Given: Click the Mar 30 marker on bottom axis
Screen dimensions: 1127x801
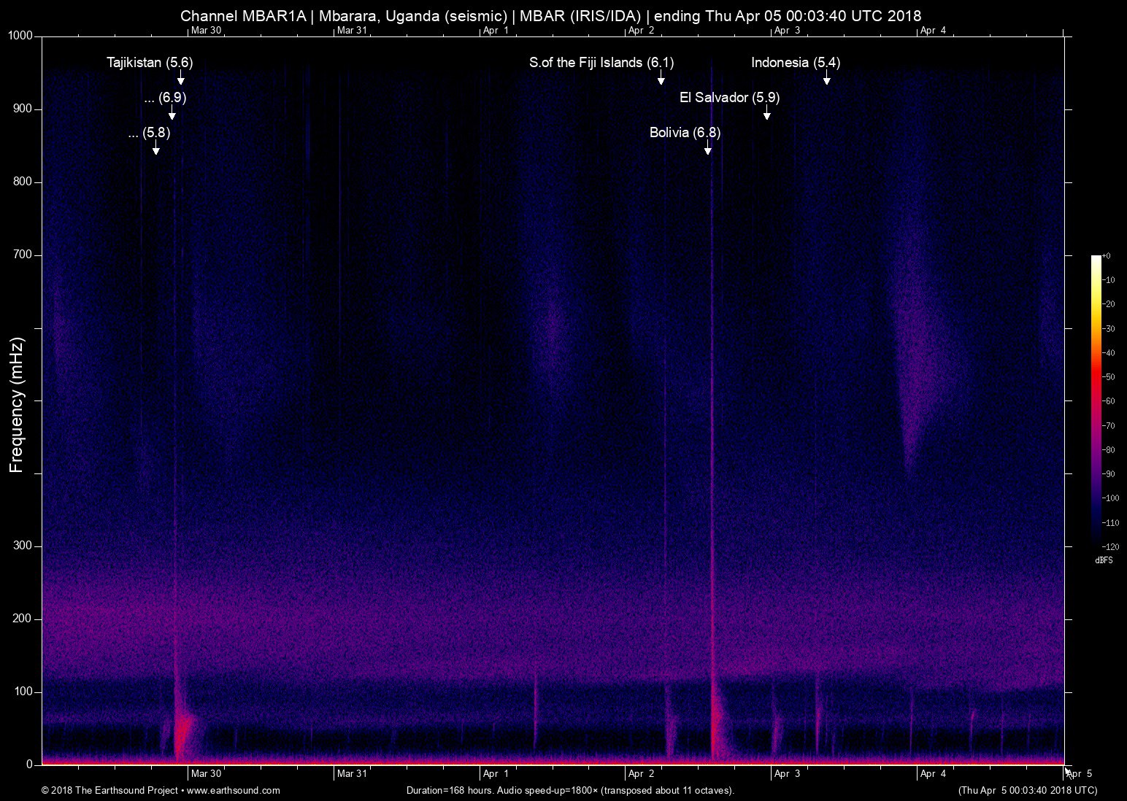Looking at the screenshot, I should point(205,773).
